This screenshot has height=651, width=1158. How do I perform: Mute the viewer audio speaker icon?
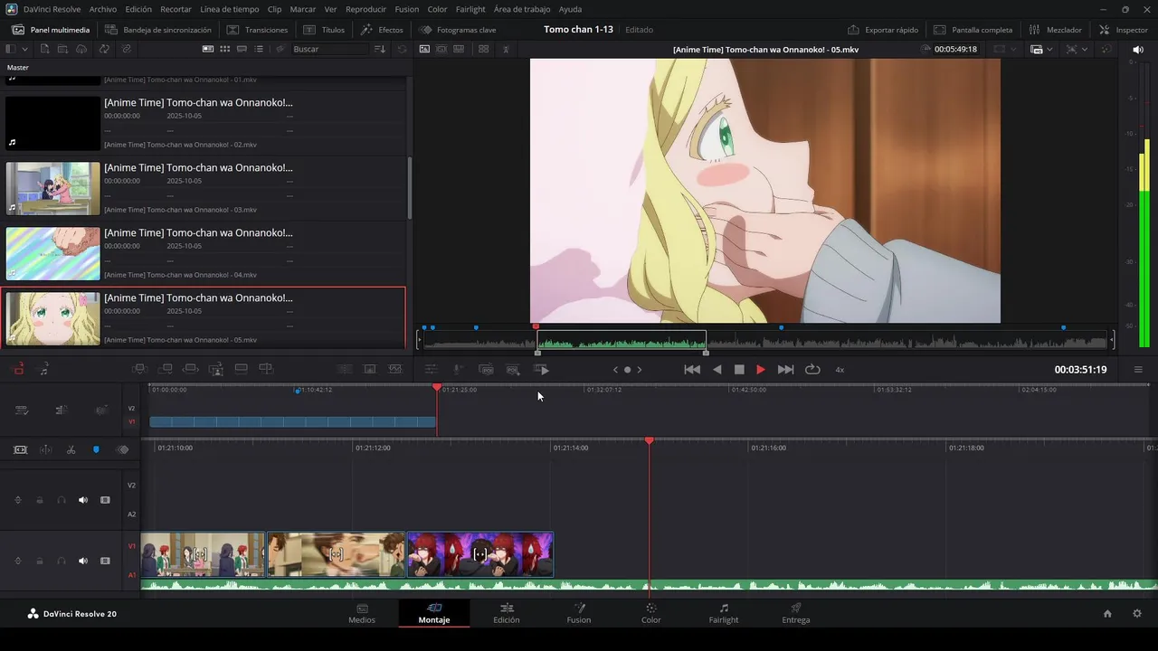pyautogui.click(x=1138, y=50)
